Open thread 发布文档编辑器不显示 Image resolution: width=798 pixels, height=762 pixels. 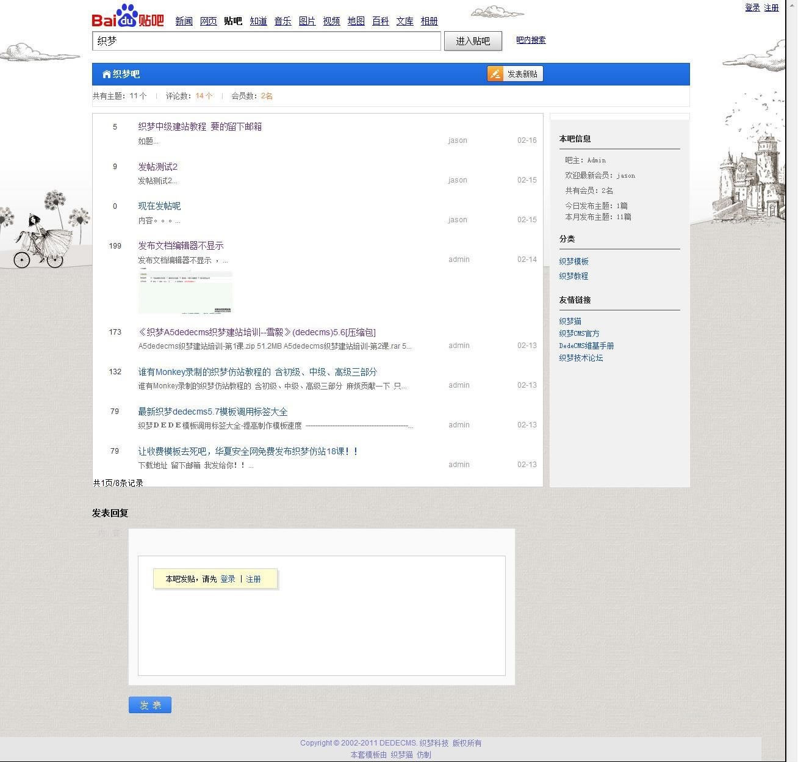[181, 245]
